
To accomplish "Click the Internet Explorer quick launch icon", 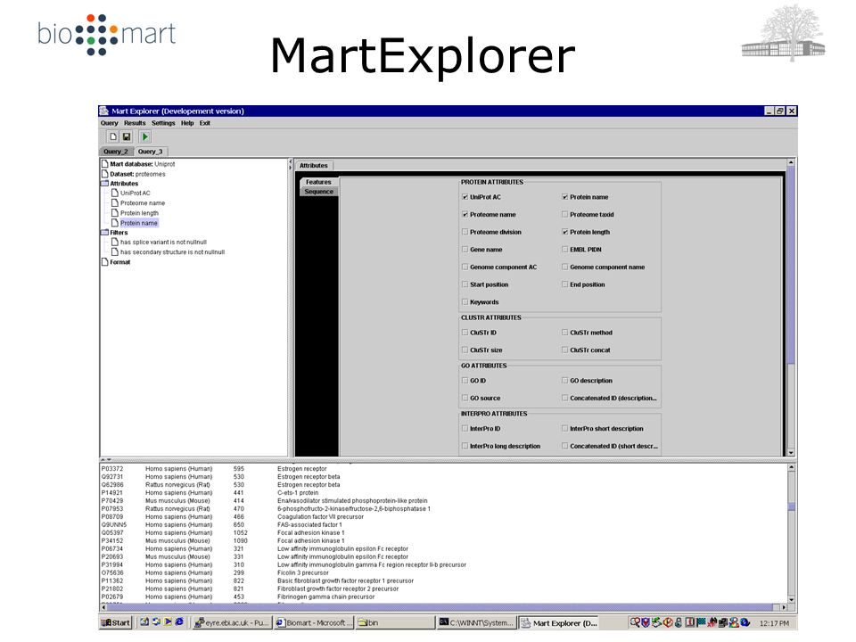I will pos(179,621).
